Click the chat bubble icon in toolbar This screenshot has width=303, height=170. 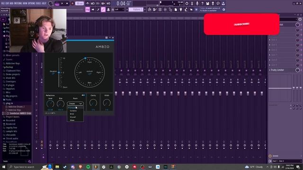click(x=218, y=3)
